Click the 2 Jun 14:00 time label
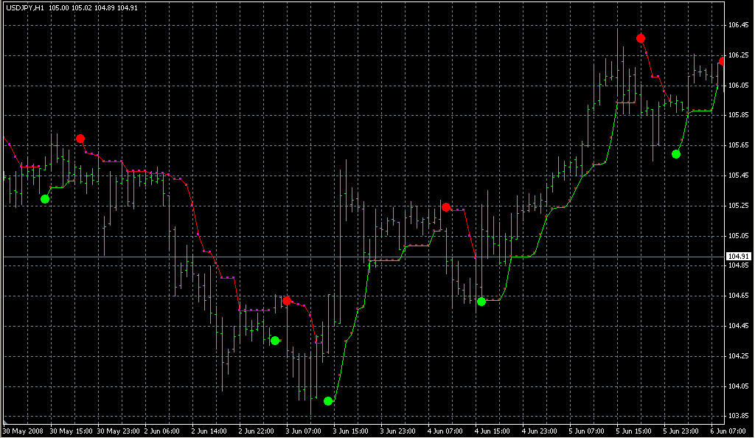Image resolution: width=755 pixels, height=438 pixels. pos(207,431)
